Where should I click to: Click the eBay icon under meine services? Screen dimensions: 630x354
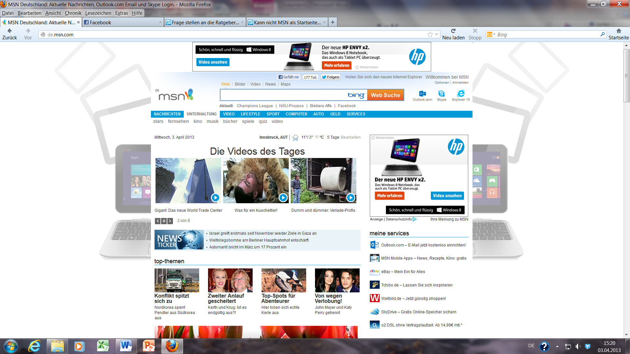[374, 271]
